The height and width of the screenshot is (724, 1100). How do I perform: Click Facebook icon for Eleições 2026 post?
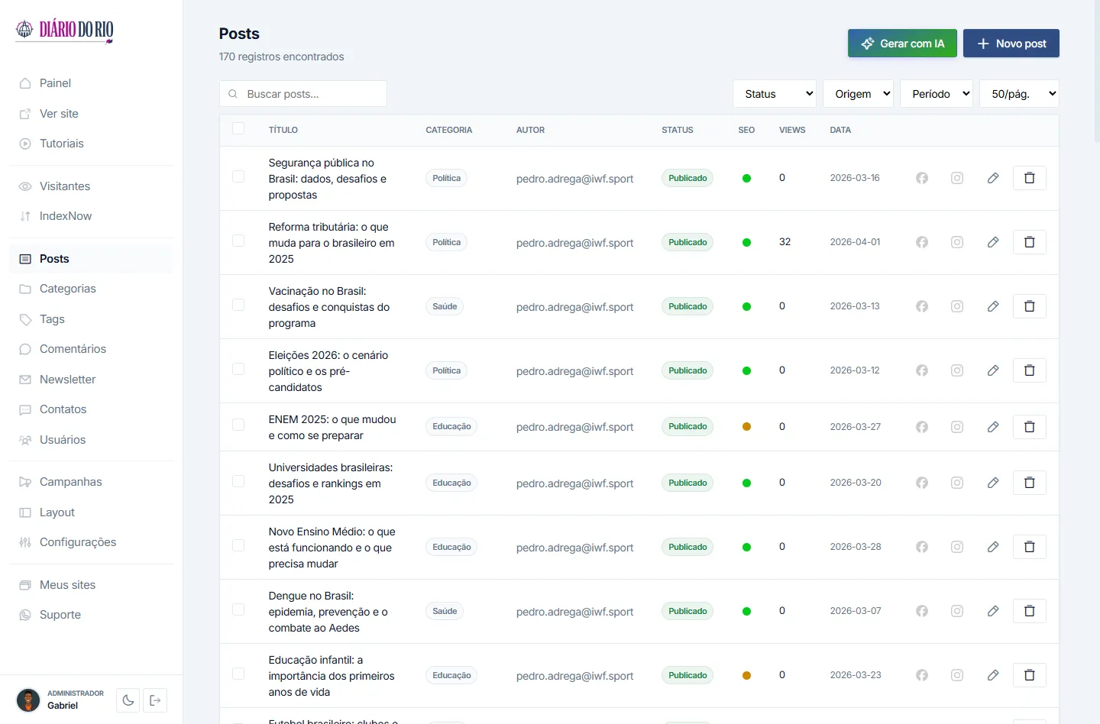point(922,370)
